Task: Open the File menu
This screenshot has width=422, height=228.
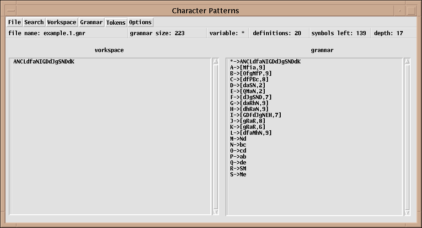Action: click(x=14, y=22)
